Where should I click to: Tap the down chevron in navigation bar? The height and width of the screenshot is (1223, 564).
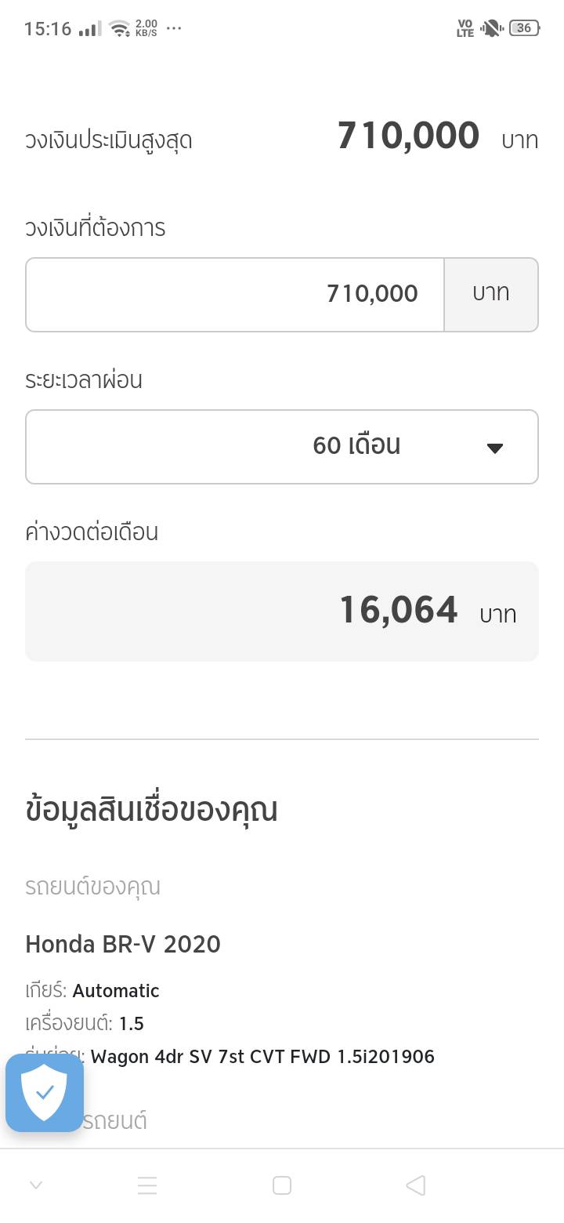[36, 1185]
